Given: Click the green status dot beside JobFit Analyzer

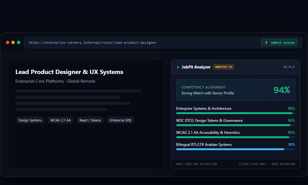Looking at the screenshot, I should pos(178,67).
